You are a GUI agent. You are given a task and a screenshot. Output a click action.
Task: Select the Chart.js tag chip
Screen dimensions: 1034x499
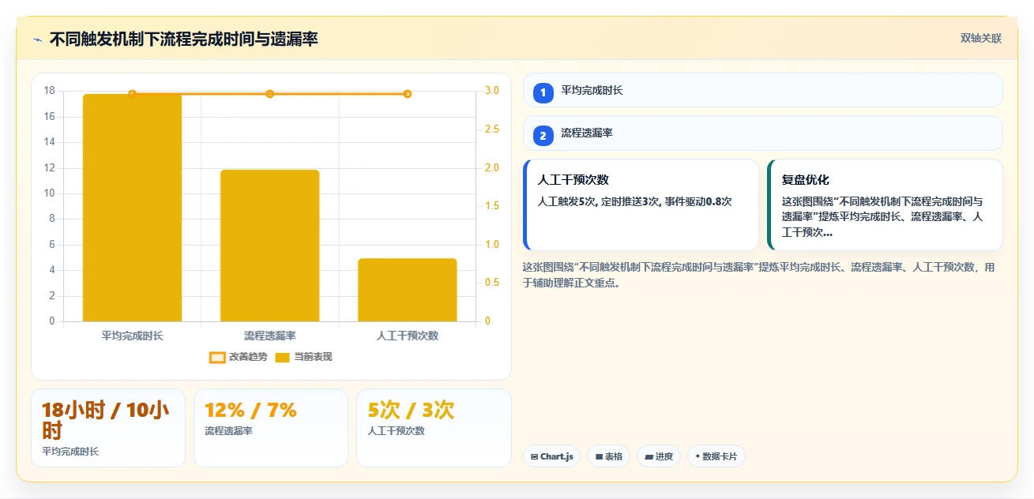pyautogui.click(x=551, y=456)
